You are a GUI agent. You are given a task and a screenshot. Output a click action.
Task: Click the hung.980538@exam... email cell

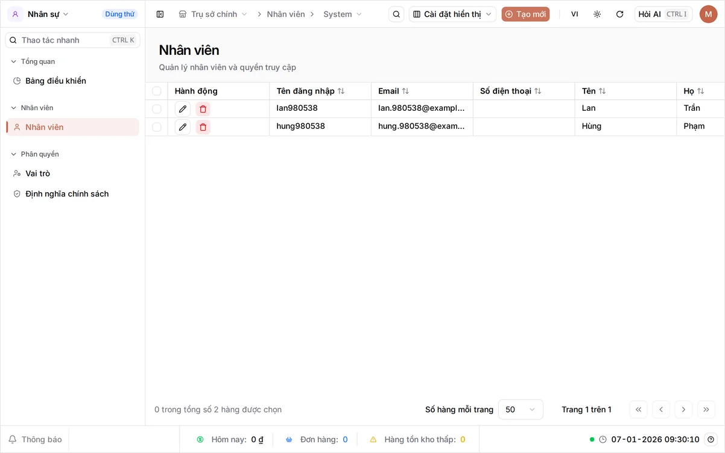(422, 127)
